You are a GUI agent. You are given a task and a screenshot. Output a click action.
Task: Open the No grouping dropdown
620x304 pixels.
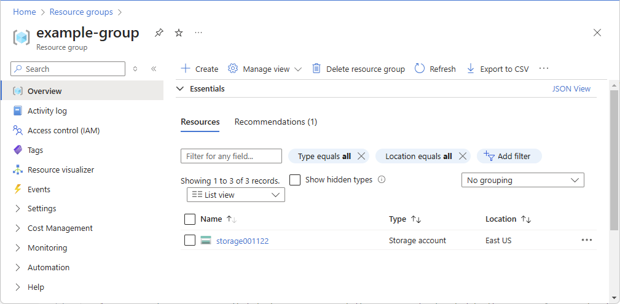[522, 180]
